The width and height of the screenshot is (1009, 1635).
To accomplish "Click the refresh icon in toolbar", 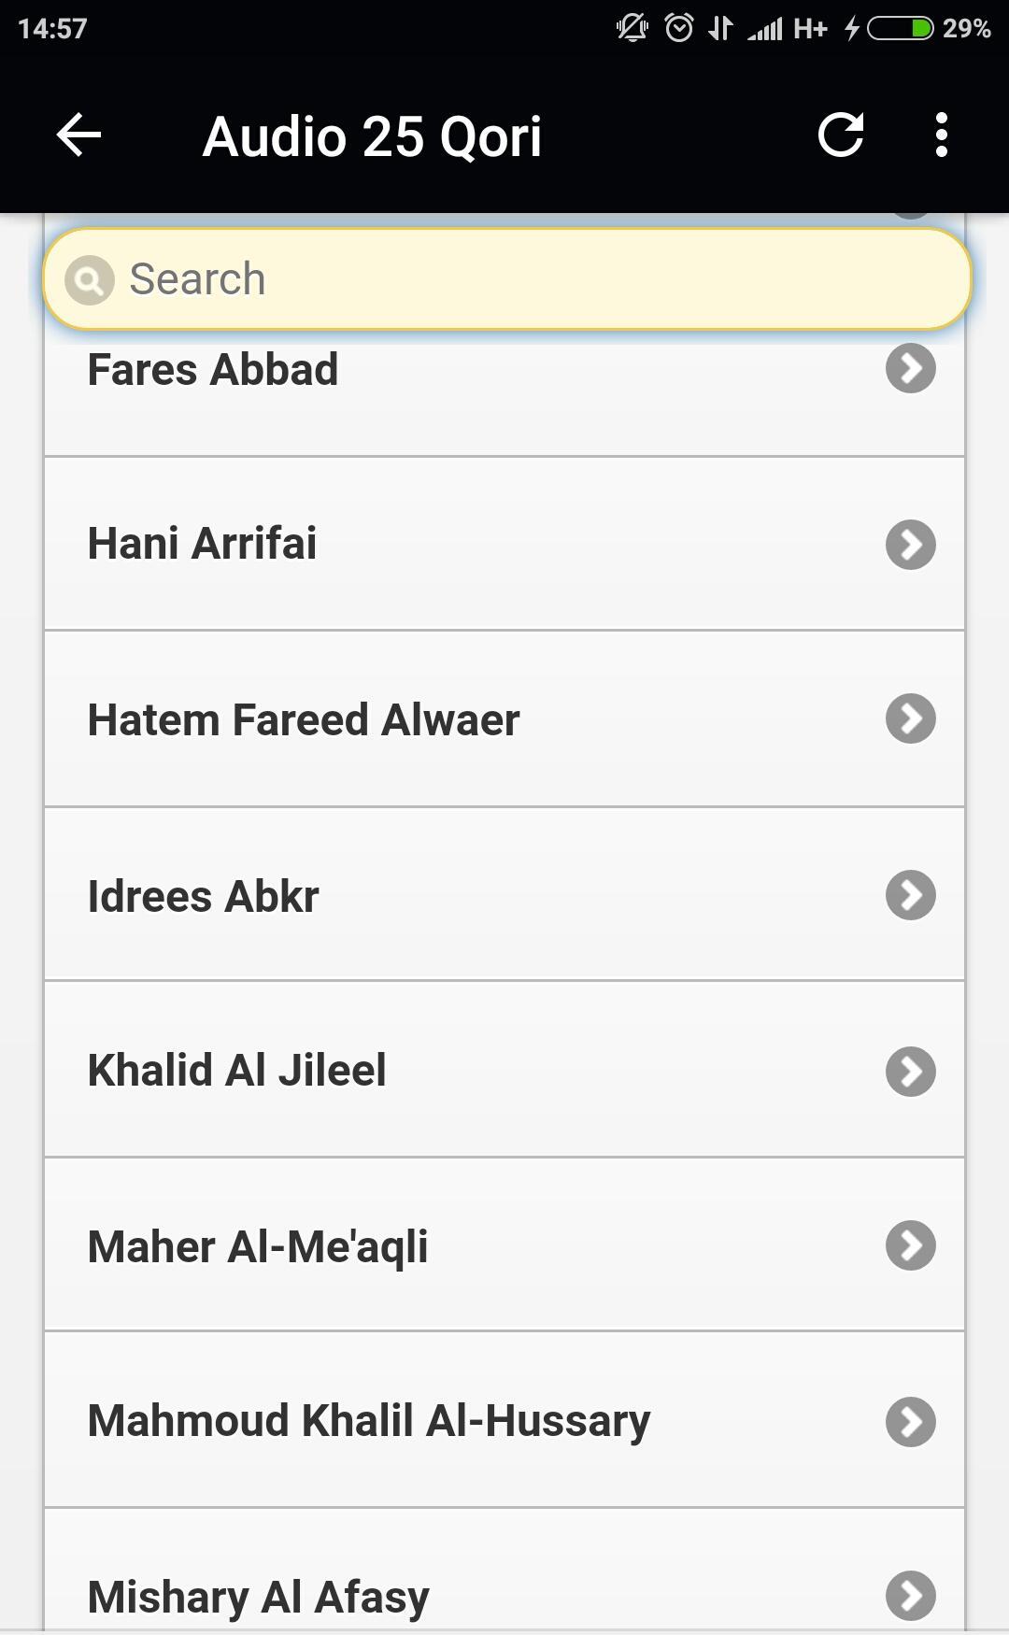I will [x=841, y=135].
